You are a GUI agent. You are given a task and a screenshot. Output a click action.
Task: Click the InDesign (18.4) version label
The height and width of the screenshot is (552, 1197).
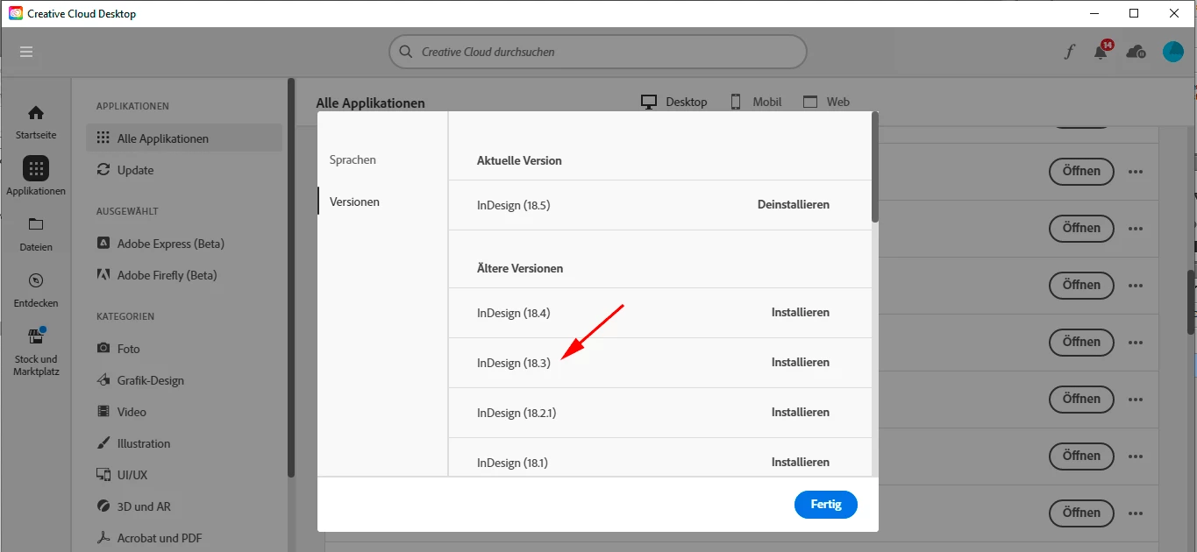tap(513, 313)
